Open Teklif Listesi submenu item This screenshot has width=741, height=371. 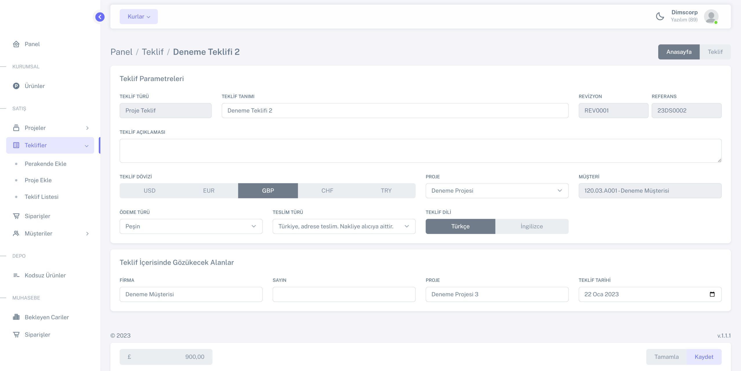[41, 197]
